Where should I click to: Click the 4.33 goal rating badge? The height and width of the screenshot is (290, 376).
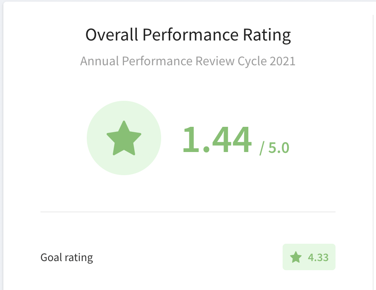pyautogui.click(x=309, y=257)
